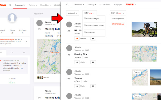Tick Hide Posts checkbox
Screen dimensions: 161x100
85,32
